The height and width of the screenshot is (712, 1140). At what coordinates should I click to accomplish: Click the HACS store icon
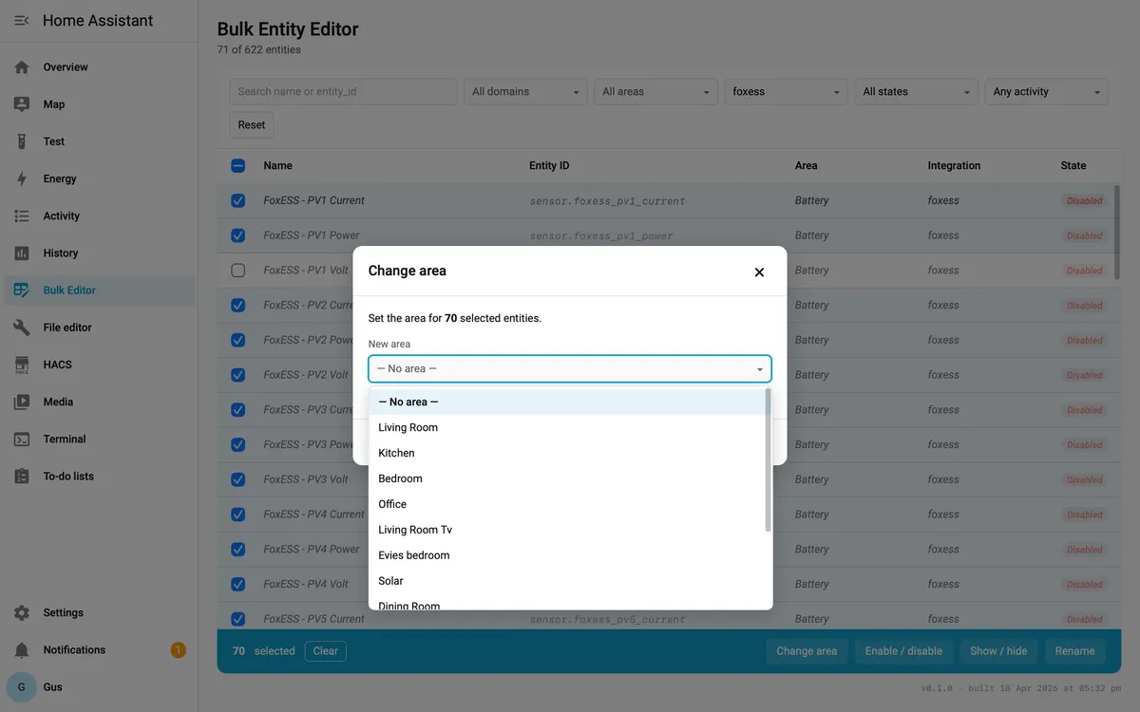pyautogui.click(x=22, y=365)
